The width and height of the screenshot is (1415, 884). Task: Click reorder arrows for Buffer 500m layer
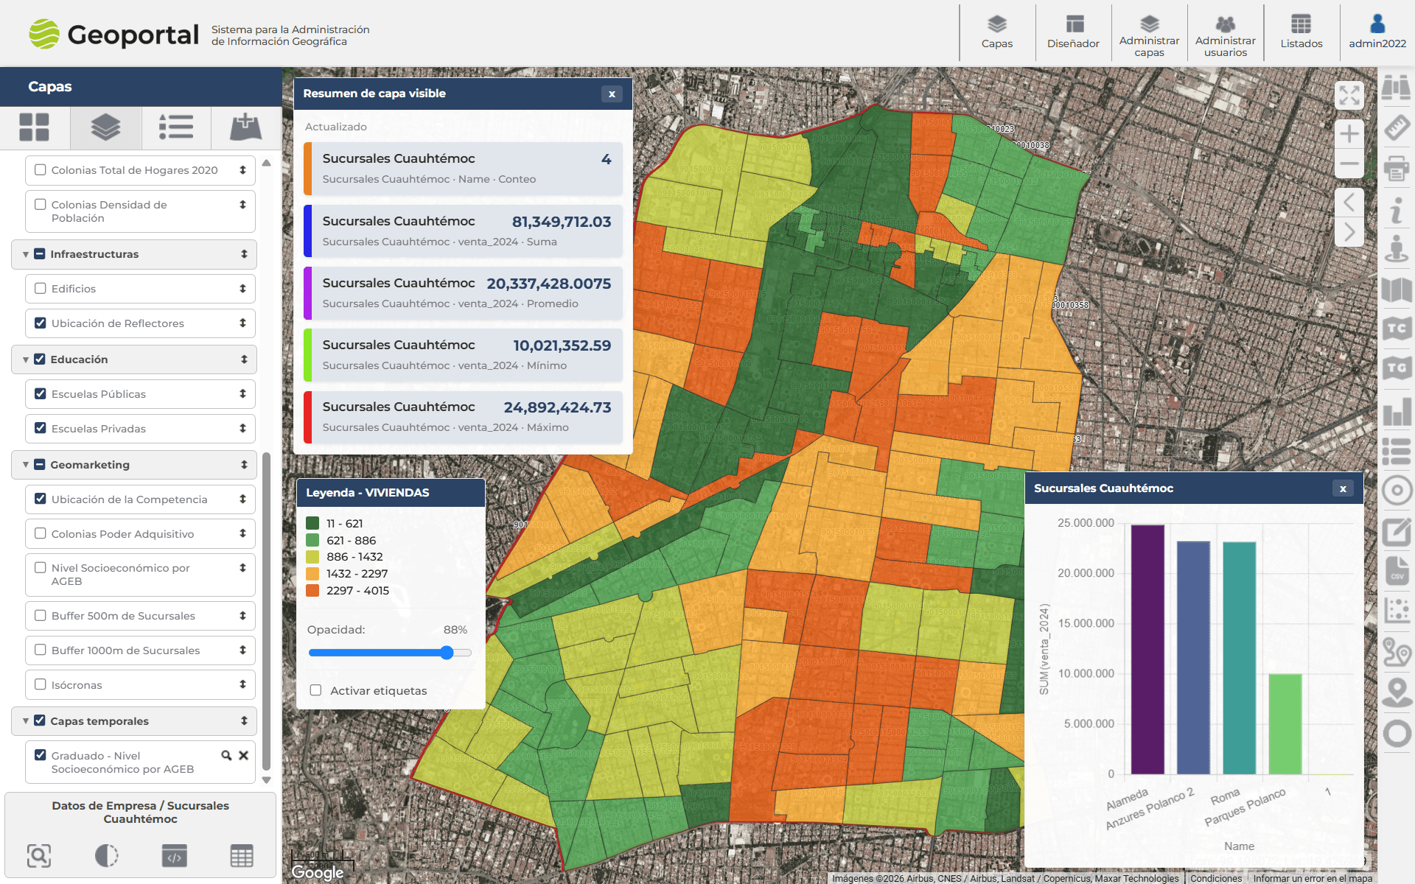tap(242, 615)
